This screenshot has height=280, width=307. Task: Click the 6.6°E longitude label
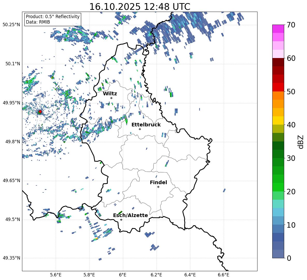(224, 275)
